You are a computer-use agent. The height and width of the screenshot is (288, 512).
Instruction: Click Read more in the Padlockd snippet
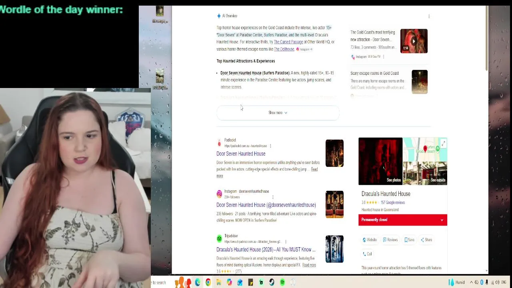click(267, 172)
